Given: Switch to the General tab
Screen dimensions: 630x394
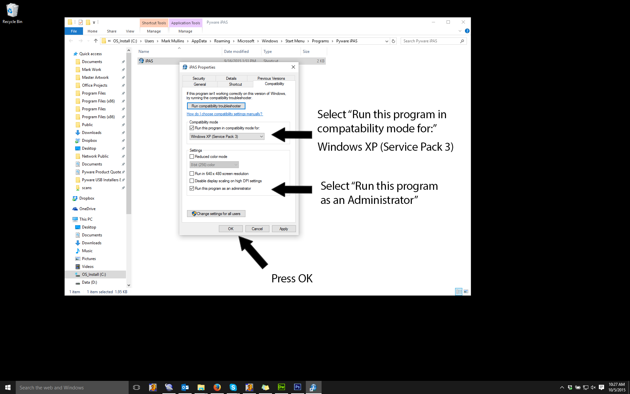Looking at the screenshot, I should point(200,84).
